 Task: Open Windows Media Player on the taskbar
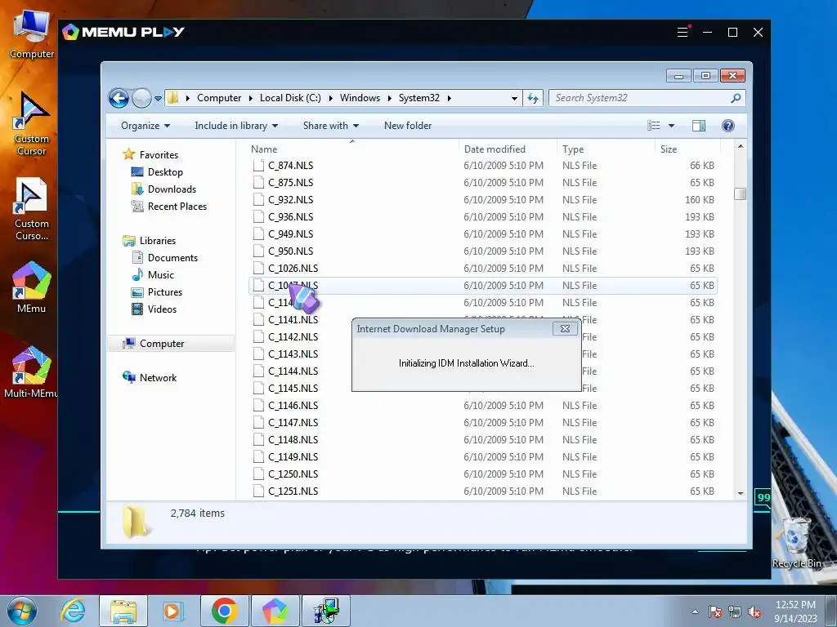tap(173, 611)
